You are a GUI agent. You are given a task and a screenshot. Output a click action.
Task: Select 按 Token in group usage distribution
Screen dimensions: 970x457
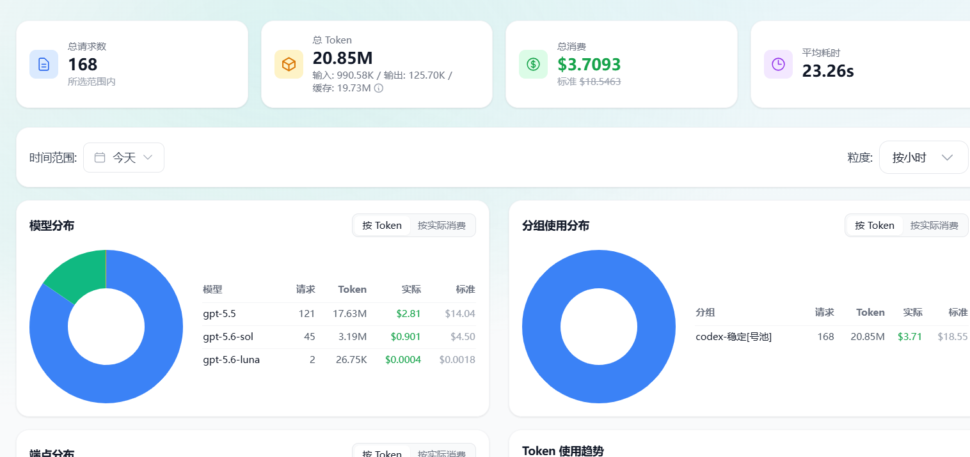click(875, 225)
